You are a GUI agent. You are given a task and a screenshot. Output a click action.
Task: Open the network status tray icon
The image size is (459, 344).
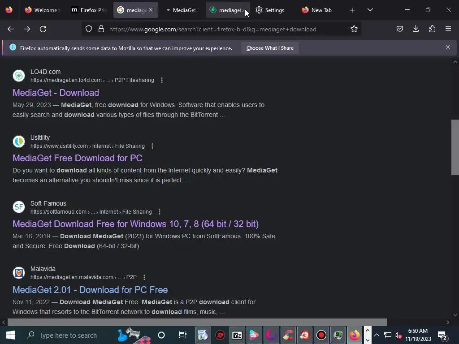tap(388, 335)
